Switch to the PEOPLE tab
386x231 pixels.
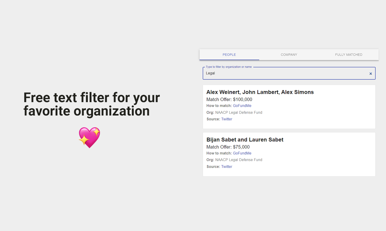click(229, 55)
